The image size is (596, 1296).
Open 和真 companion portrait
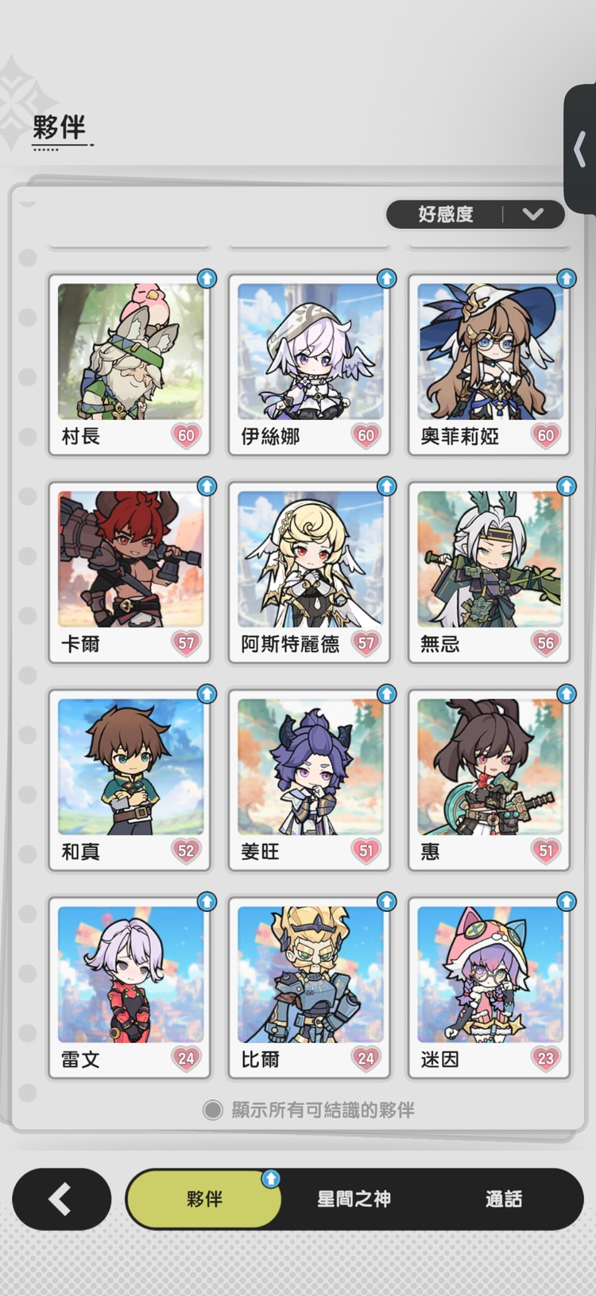point(130,766)
